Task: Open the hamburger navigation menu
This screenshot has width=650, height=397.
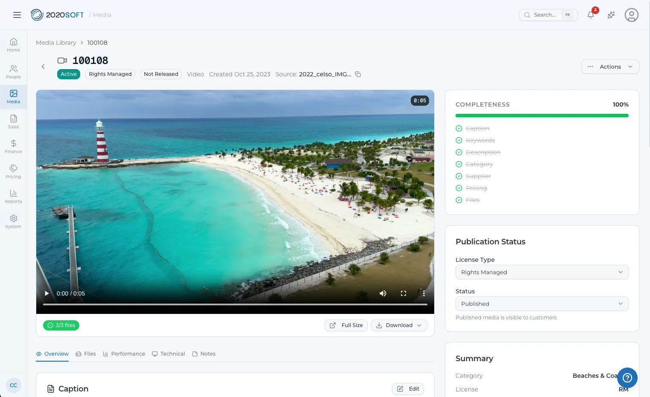Action: click(17, 15)
